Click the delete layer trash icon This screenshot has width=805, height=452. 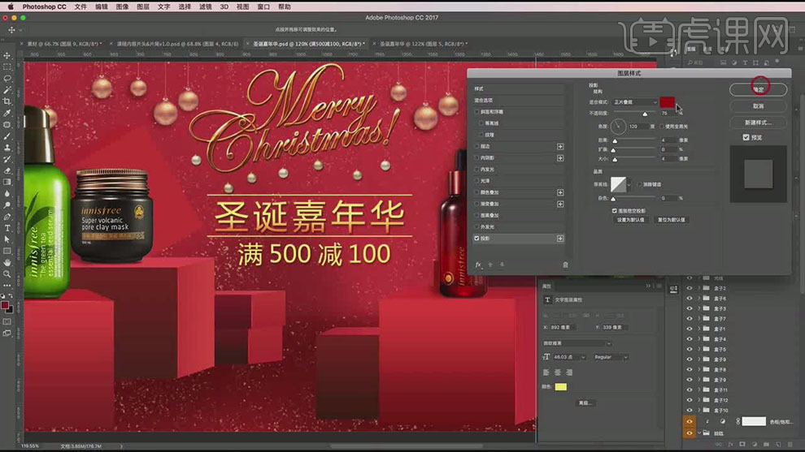pyautogui.click(x=790, y=445)
